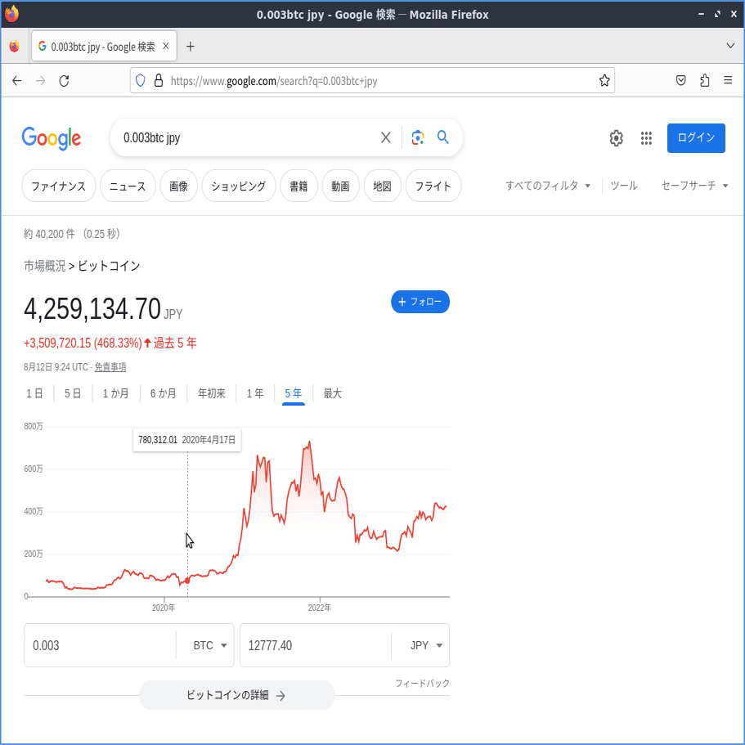
Task: Switch chart range to 1か月
Action: [116, 393]
